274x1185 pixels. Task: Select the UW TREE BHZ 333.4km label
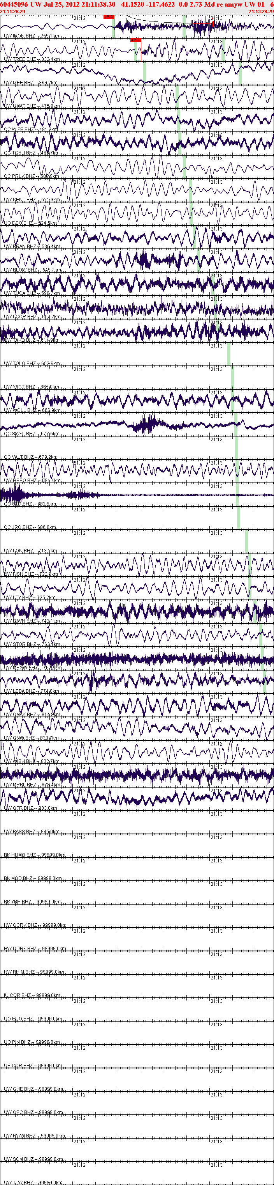32,59
